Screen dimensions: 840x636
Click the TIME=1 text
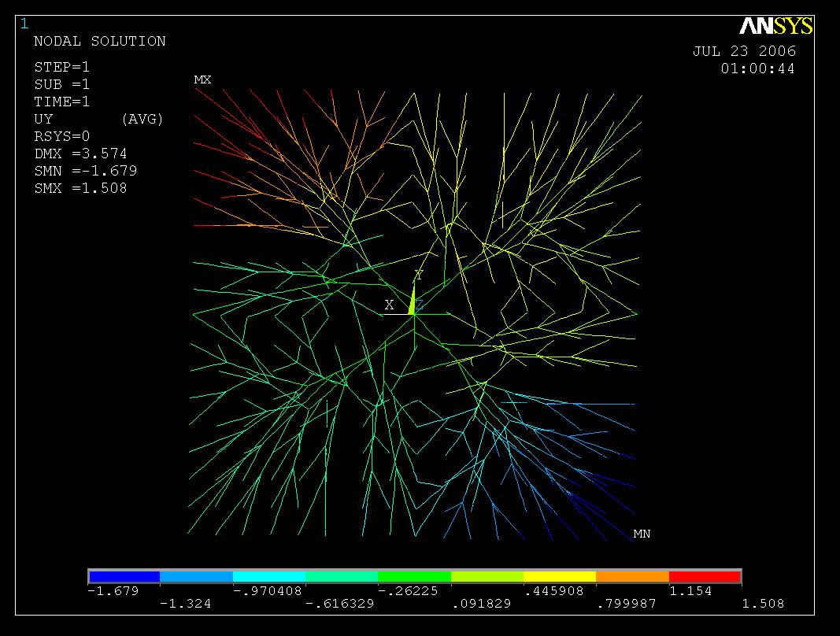[61, 102]
